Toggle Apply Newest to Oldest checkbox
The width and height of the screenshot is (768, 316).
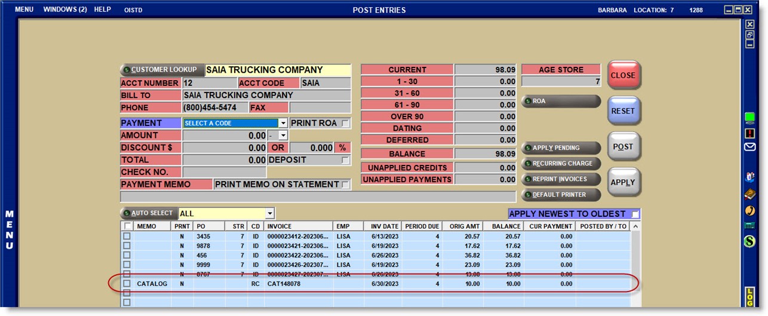[635, 214]
